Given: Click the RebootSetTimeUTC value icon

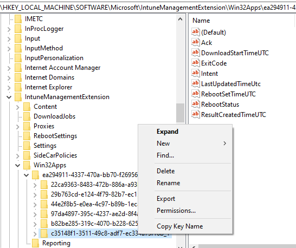Looking at the screenshot, I should (x=195, y=94).
